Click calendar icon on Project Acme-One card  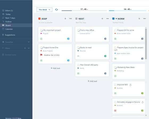pos(41,60)
